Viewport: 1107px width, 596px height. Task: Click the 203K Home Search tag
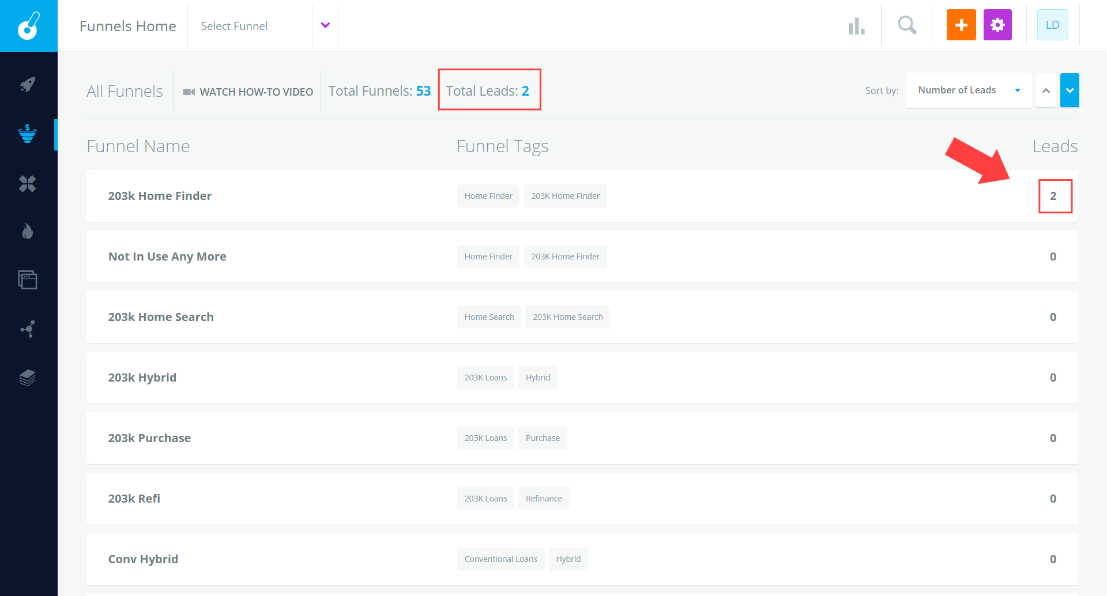568,317
